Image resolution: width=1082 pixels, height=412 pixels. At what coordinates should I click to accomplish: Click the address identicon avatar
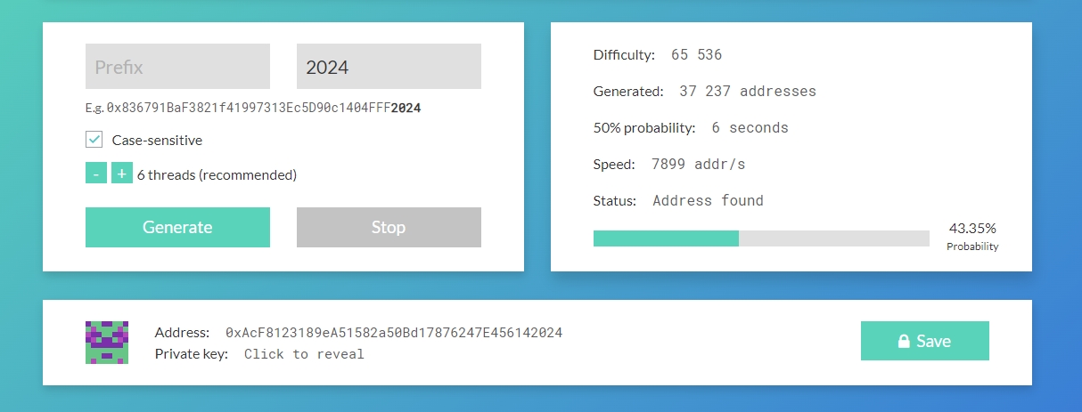(106, 343)
